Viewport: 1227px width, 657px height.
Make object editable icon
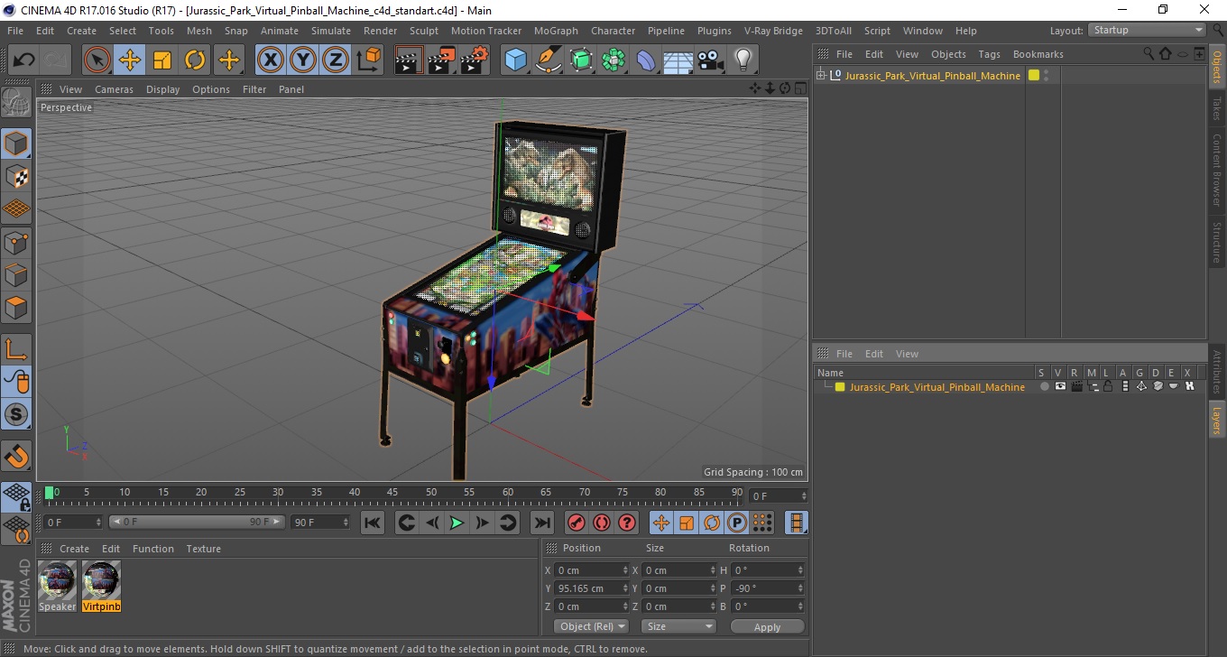[x=16, y=103]
